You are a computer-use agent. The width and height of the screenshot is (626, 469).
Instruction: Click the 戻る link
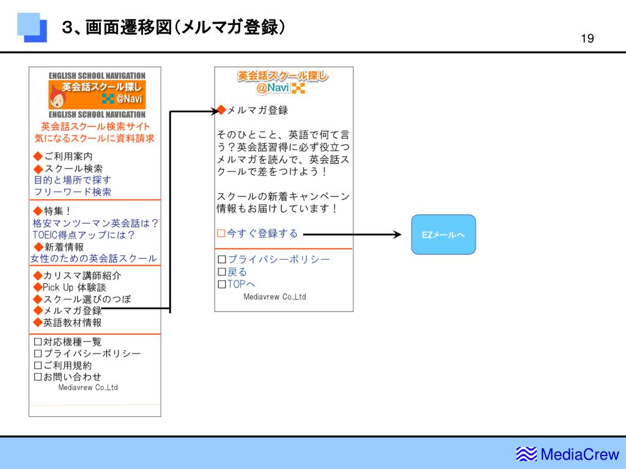click(x=233, y=272)
